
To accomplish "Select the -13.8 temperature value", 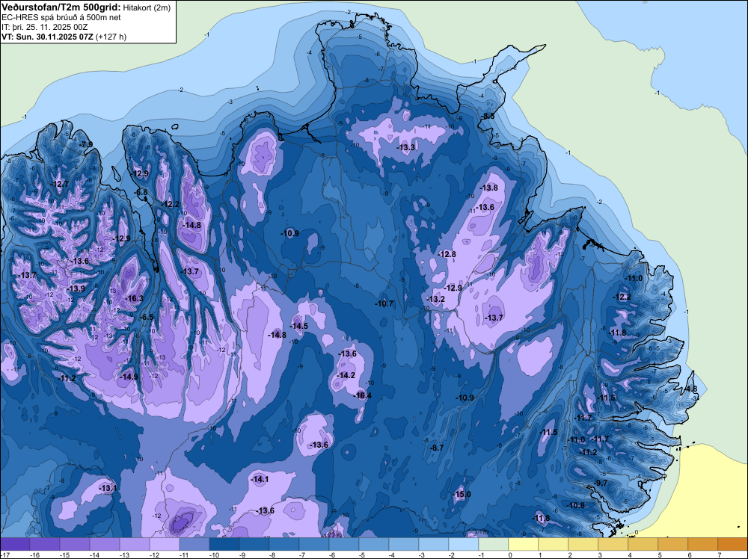I will tap(489, 188).
